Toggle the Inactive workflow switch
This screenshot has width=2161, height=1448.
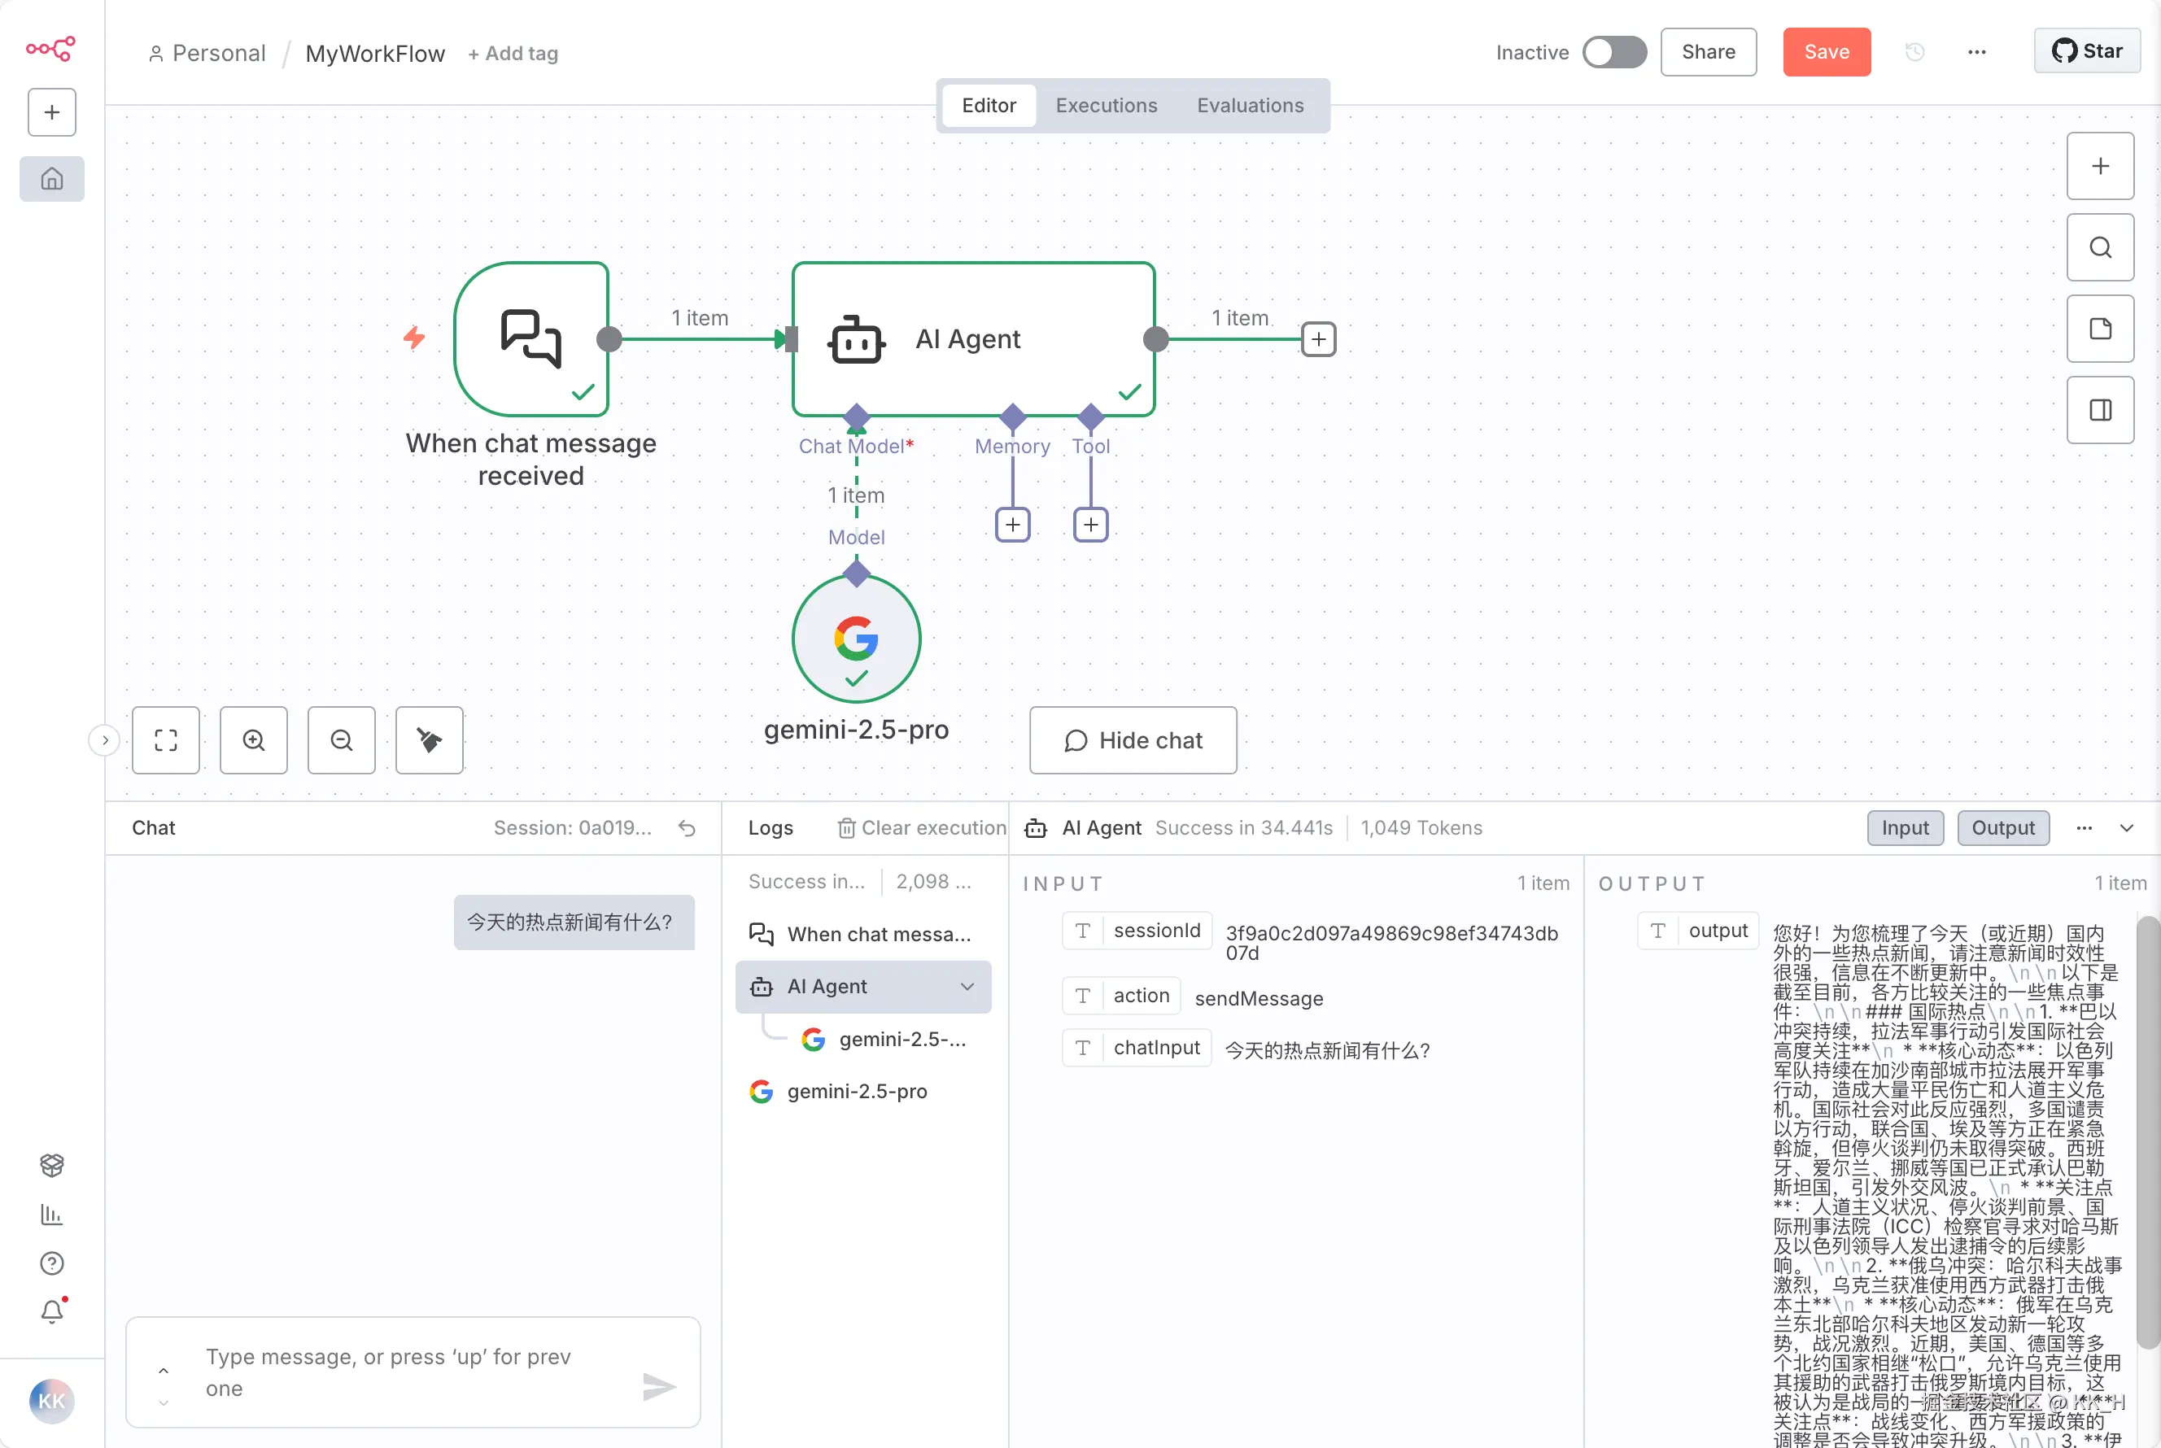coord(1613,53)
